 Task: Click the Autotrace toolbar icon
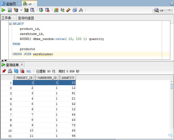(26, 10)
